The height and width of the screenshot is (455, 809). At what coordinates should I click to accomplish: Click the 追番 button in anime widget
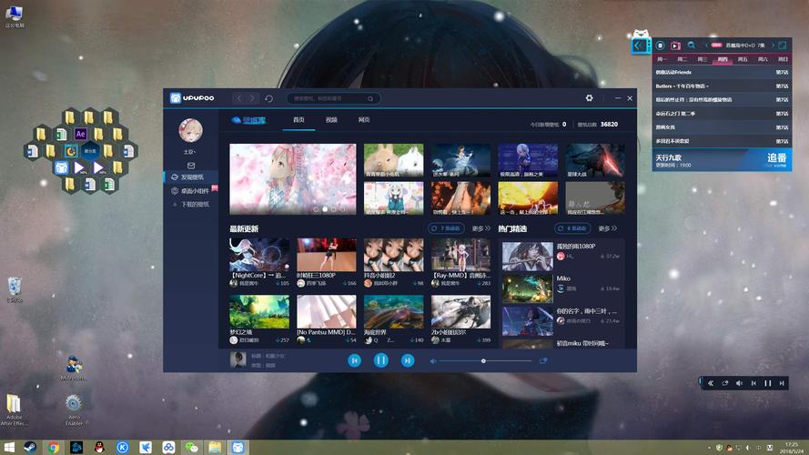776,159
